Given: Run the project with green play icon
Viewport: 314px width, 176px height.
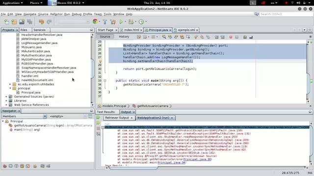Looking at the screenshot, I should pyautogui.click(x=121, y=22).
